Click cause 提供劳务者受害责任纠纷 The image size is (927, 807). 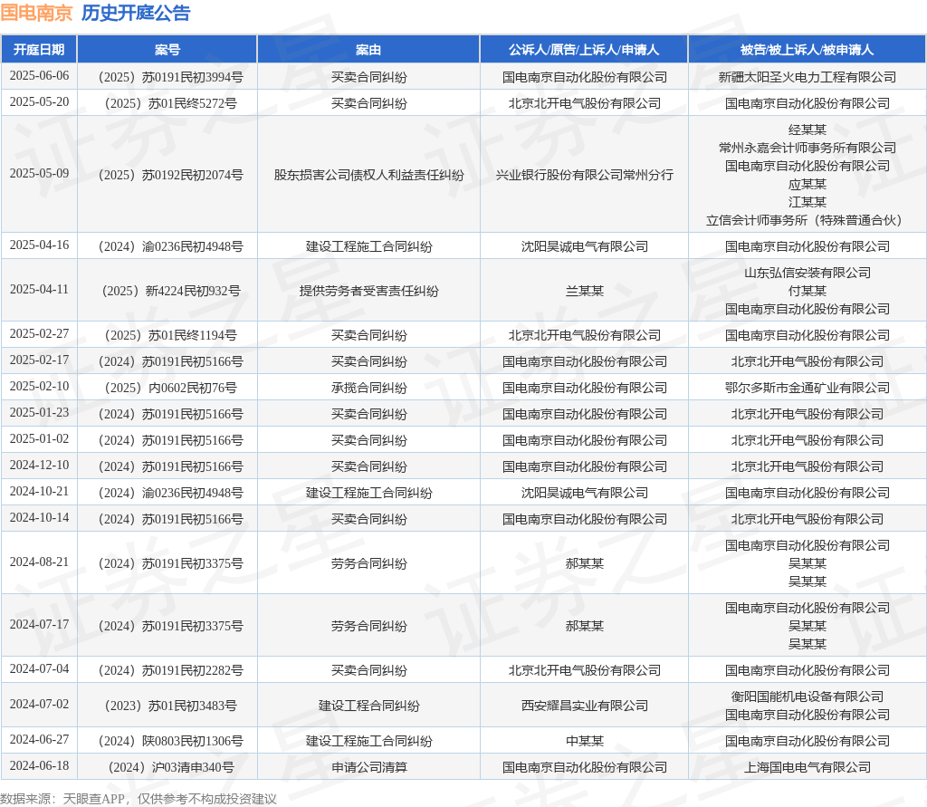tap(369, 291)
